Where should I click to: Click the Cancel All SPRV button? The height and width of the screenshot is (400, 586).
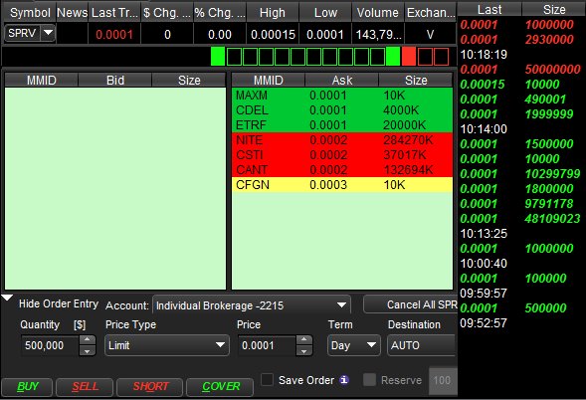point(410,304)
